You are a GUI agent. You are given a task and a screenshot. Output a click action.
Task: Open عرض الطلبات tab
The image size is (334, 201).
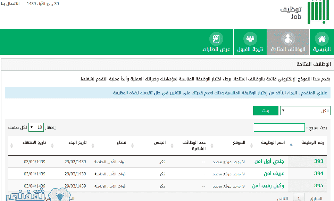pos(216,42)
